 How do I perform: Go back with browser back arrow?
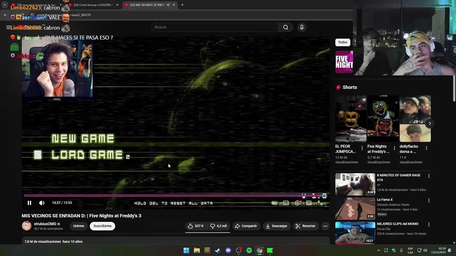[x=5, y=15]
